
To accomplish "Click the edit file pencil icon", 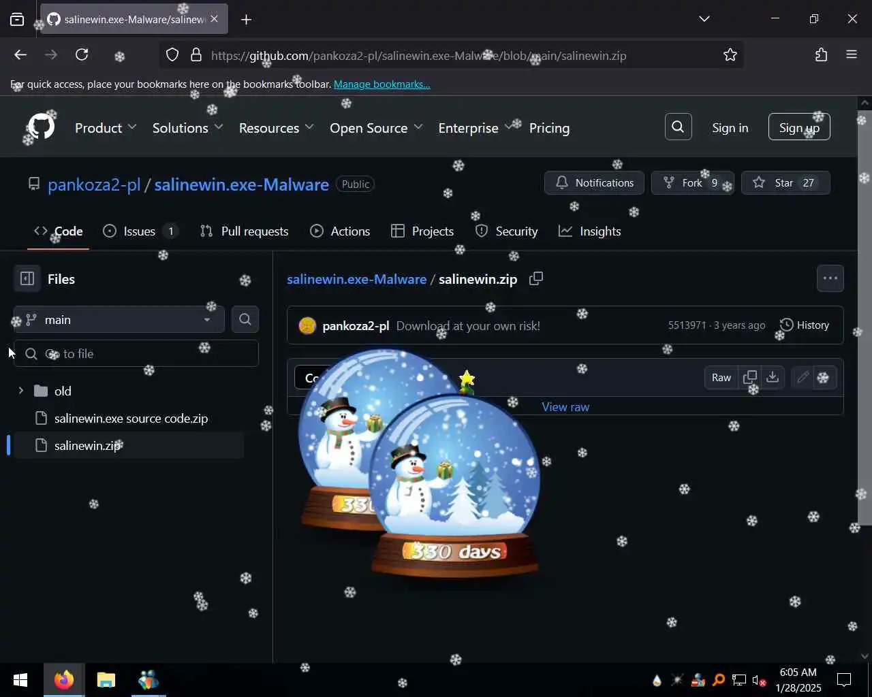I will click(803, 378).
